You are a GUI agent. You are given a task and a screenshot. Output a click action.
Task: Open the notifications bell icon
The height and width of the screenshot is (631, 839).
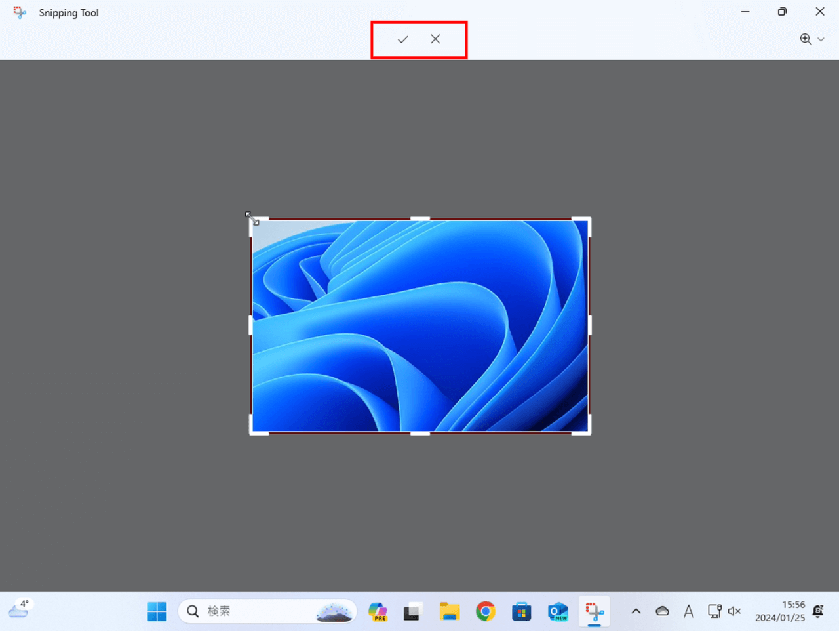tap(818, 611)
